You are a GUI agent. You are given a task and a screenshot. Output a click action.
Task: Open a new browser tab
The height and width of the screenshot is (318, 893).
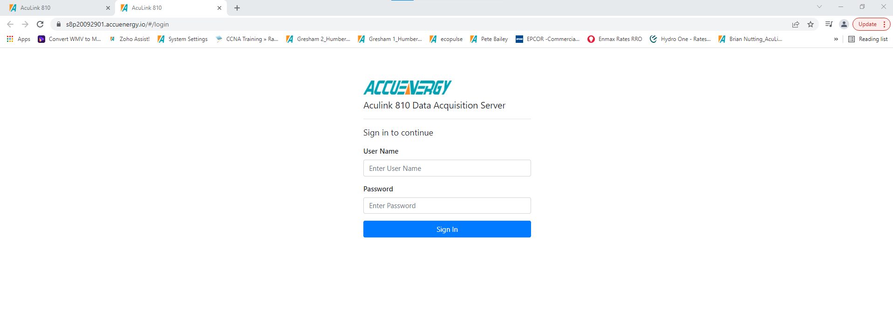tap(237, 8)
